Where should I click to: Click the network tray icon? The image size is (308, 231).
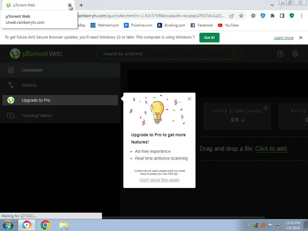(278, 225)
